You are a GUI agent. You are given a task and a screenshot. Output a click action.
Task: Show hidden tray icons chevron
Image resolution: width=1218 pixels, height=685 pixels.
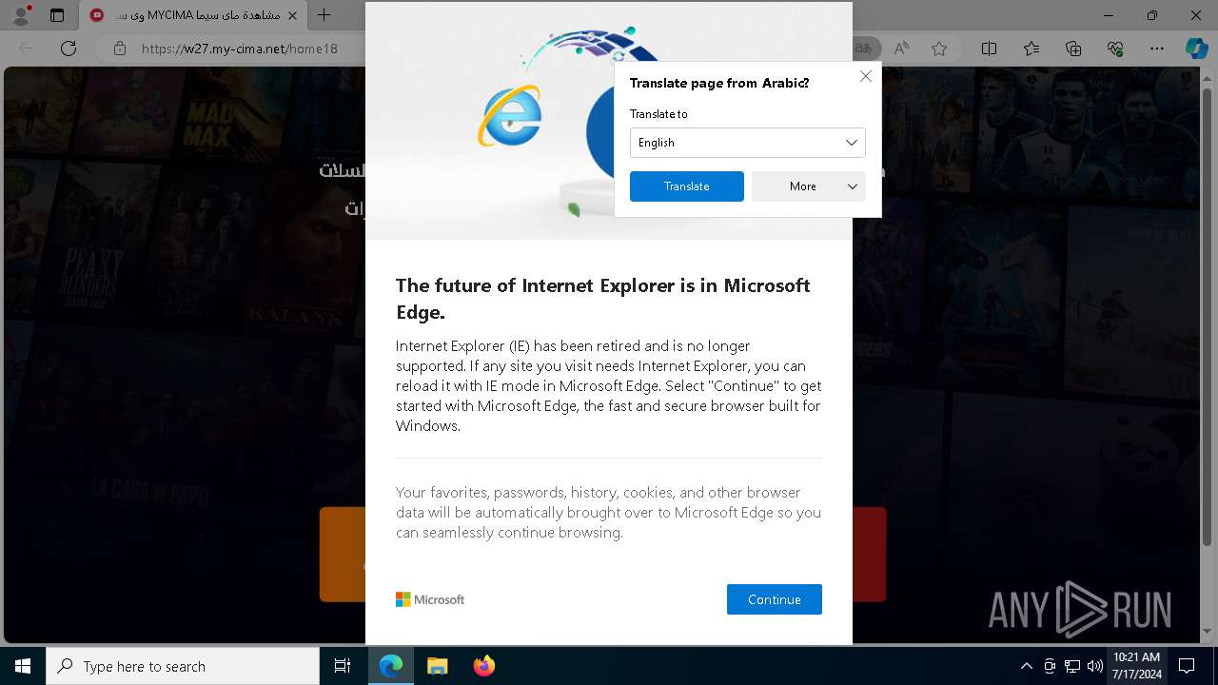(1026, 666)
